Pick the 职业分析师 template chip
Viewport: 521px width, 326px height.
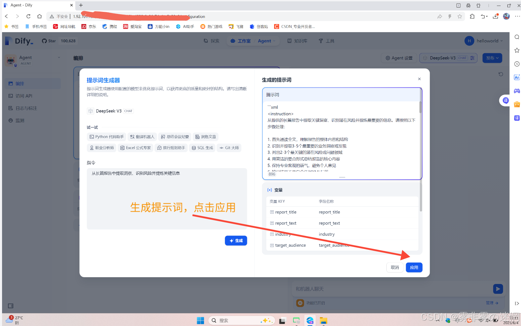click(101, 148)
